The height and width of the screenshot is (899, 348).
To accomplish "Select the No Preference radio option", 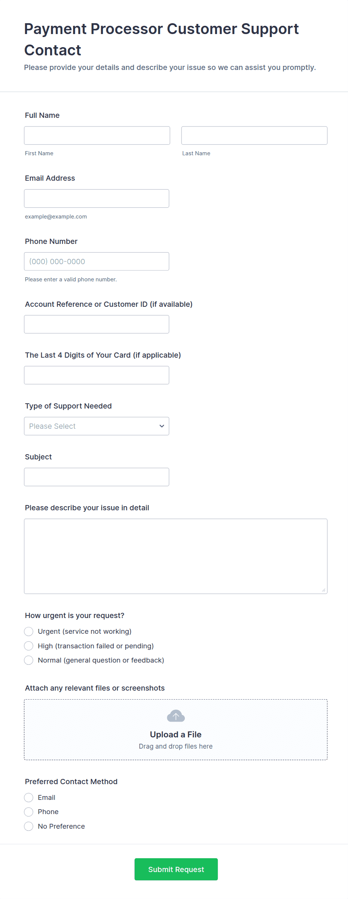I will point(29,826).
